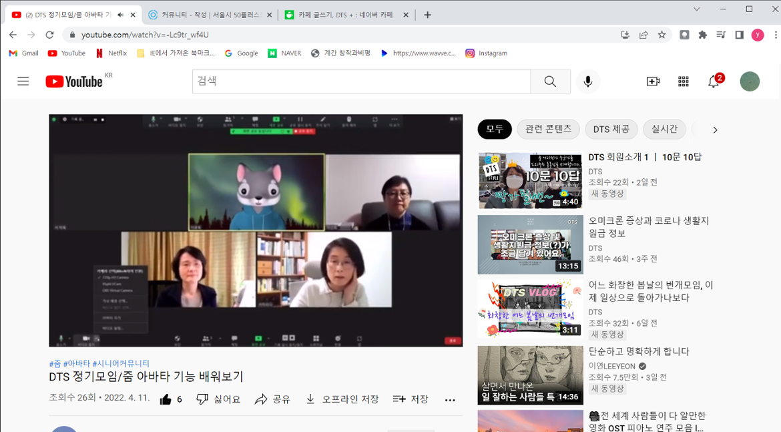Open the YouTube guide hamburger menu
781x432 pixels.
pos(23,81)
